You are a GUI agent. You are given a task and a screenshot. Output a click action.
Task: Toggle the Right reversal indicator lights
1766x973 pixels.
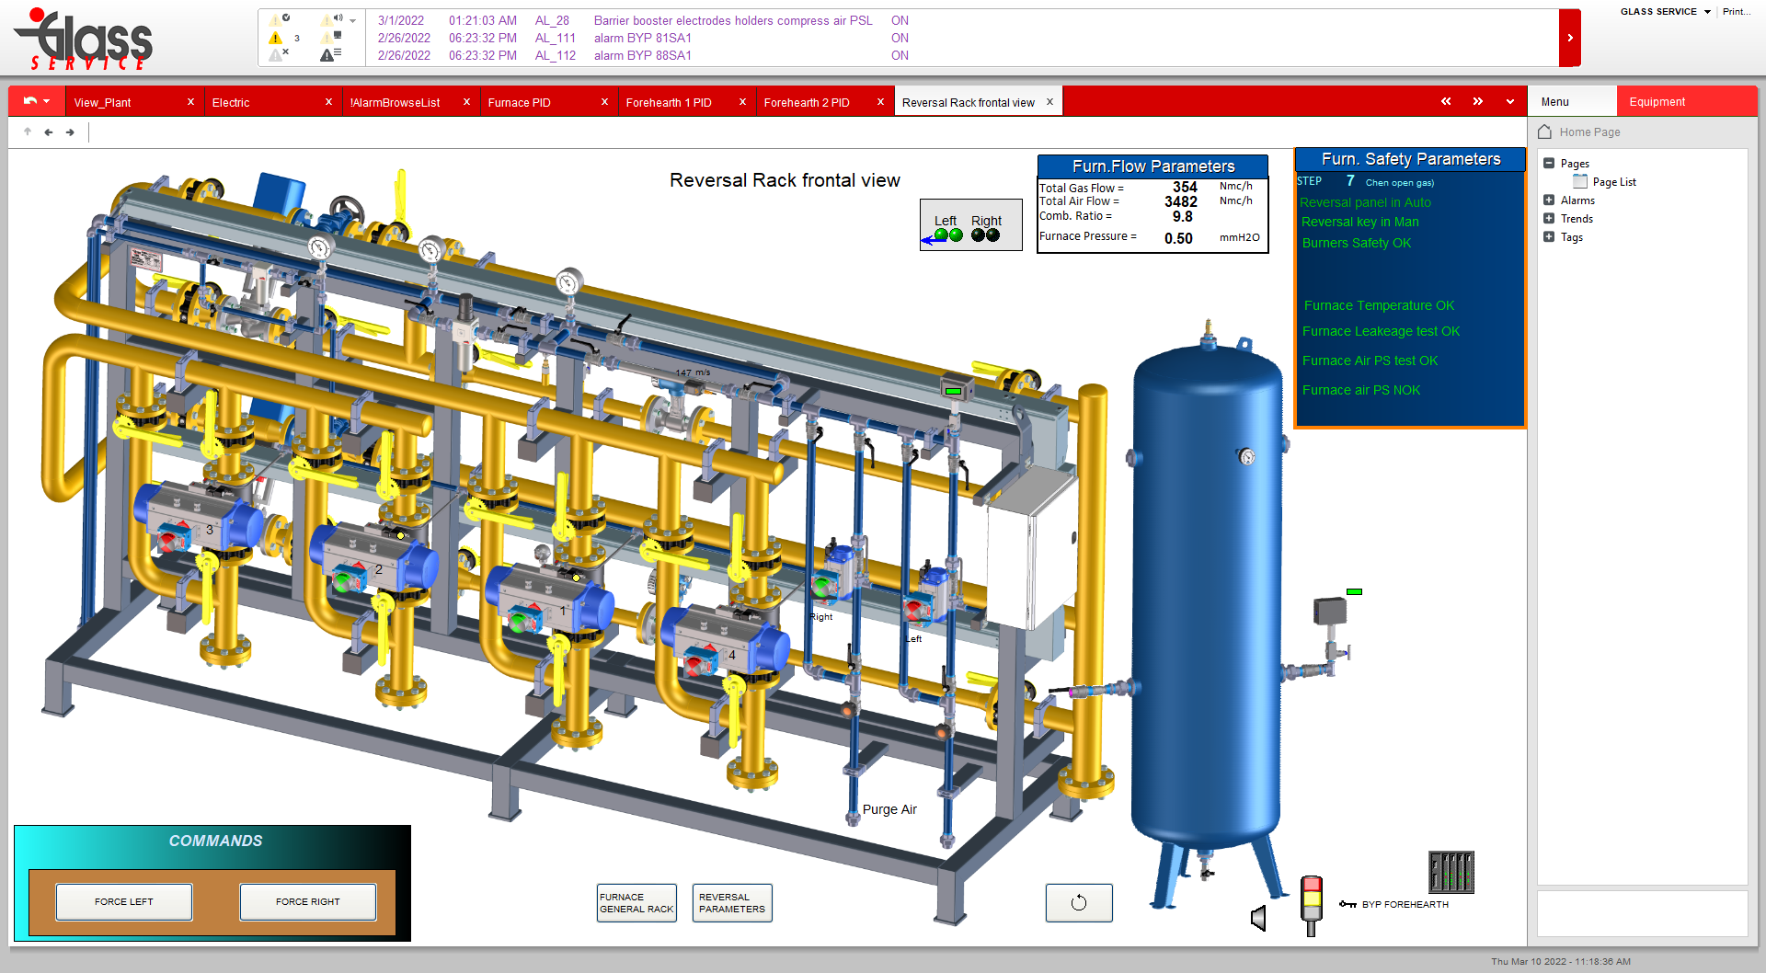(985, 235)
